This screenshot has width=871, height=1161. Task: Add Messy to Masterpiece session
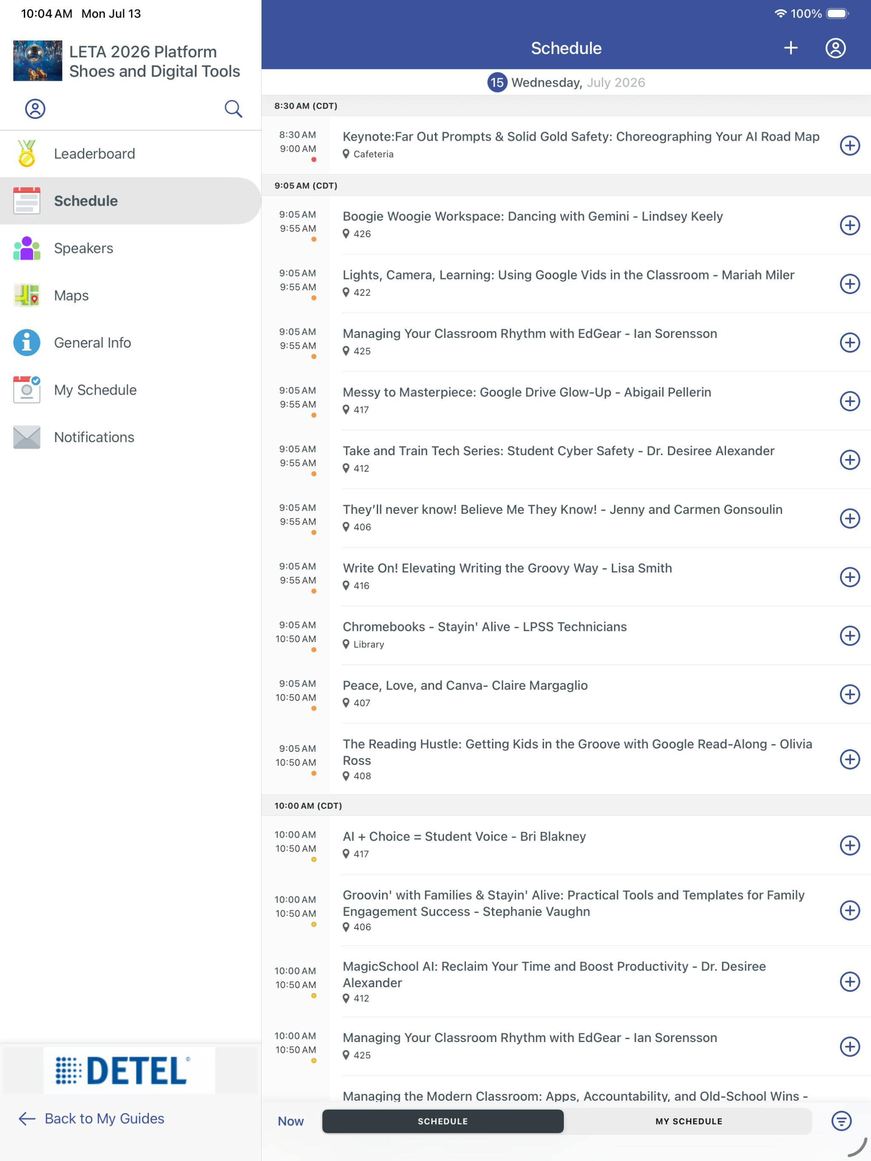pyautogui.click(x=849, y=401)
